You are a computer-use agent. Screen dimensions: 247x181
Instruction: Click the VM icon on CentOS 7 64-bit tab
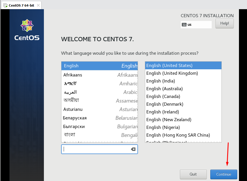tap(5, 5)
